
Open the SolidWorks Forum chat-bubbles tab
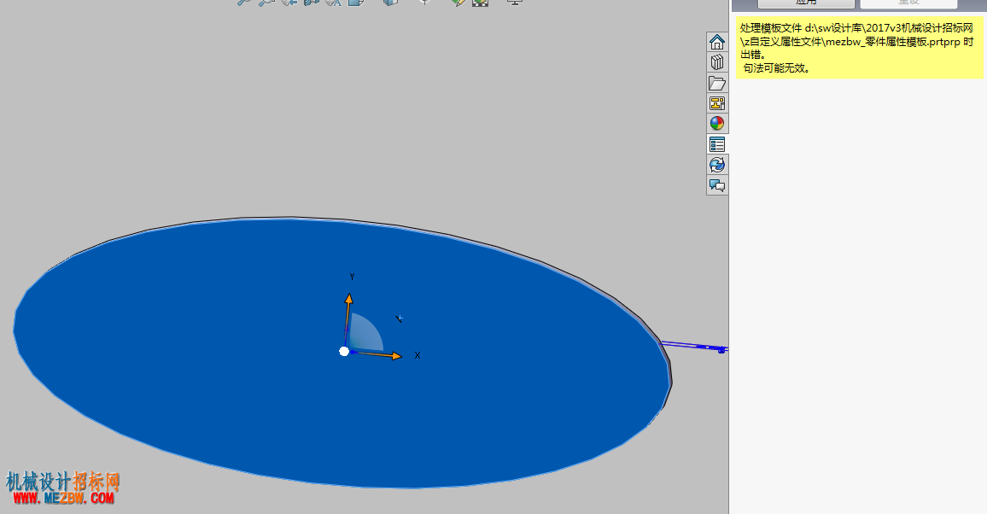[717, 185]
